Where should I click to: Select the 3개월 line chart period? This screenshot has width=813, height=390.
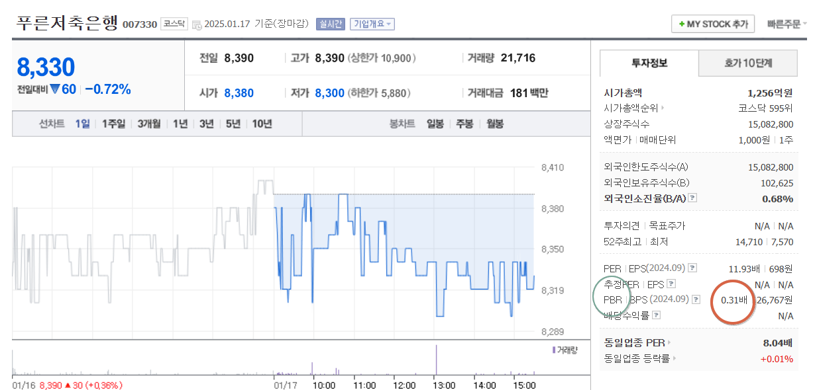click(x=149, y=124)
